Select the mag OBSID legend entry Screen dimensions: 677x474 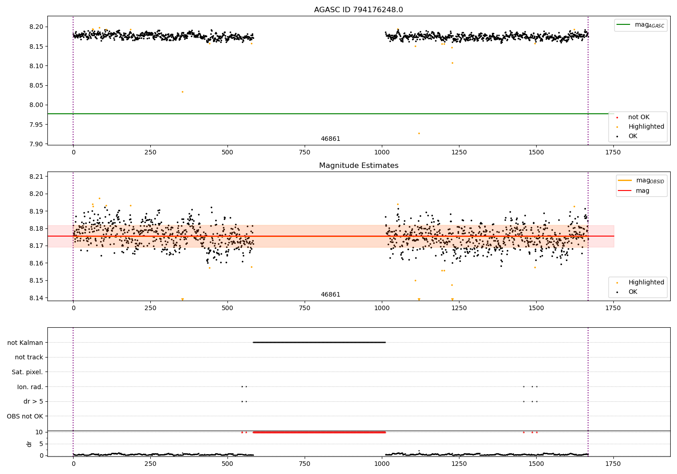(641, 181)
